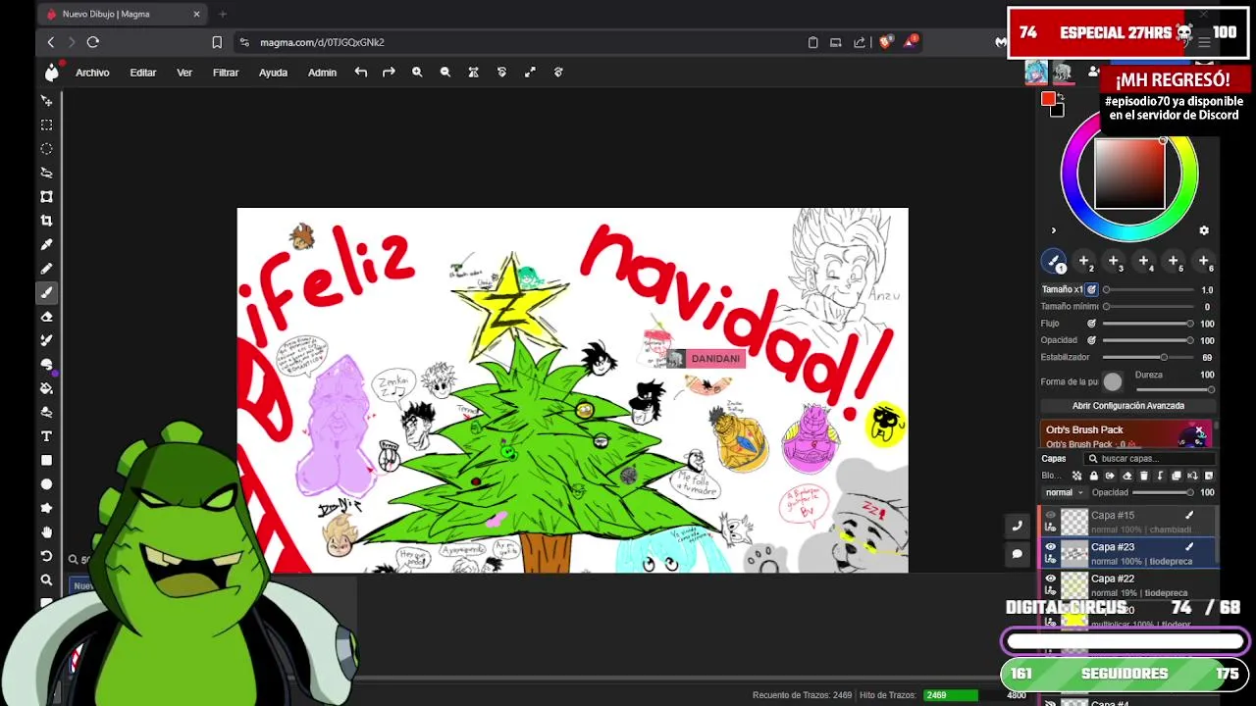The width and height of the screenshot is (1256, 706).
Task: Select the rectangle shape tool
Action: 46,460
